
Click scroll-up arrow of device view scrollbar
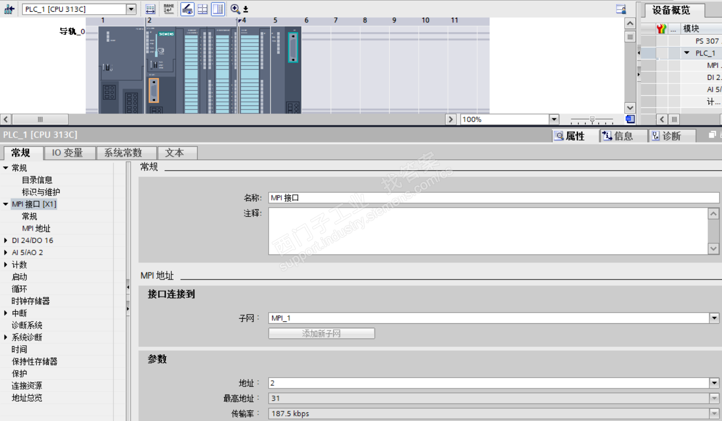(630, 23)
